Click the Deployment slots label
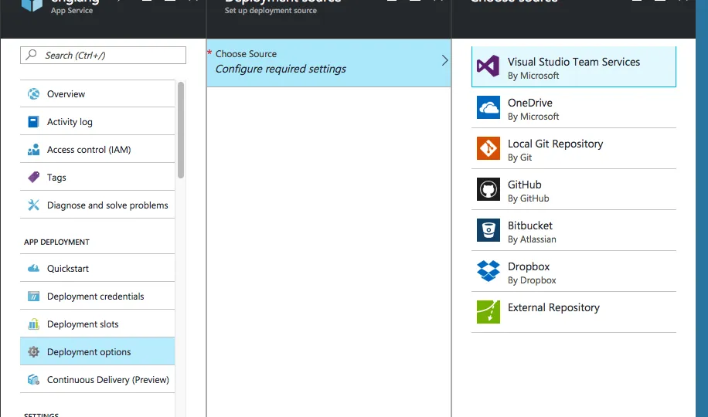Viewport: 708px width, 417px height. (x=83, y=324)
